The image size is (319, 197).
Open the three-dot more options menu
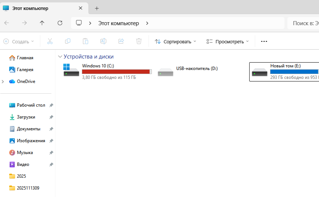coord(264,41)
